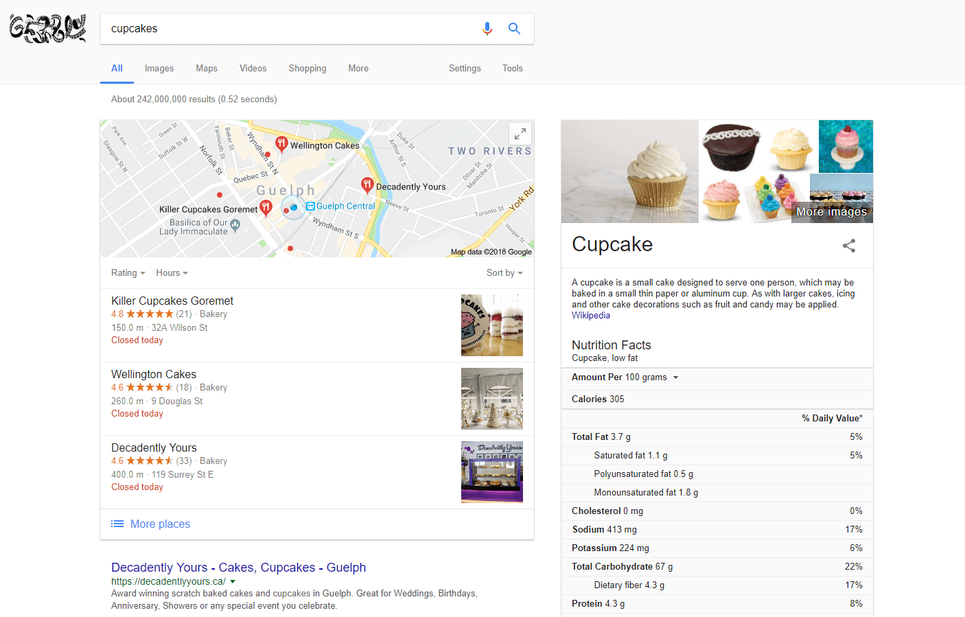Open the Sort by dropdown
The image size is (965, 617).
coord(504,273)
